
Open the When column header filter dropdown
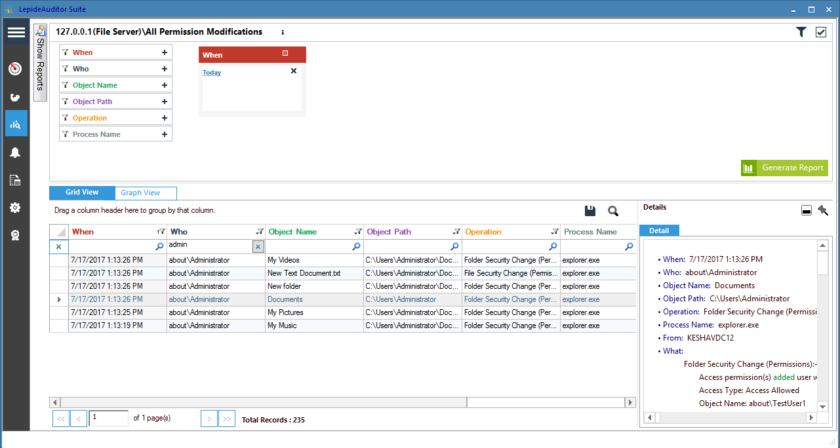[161, 231]
